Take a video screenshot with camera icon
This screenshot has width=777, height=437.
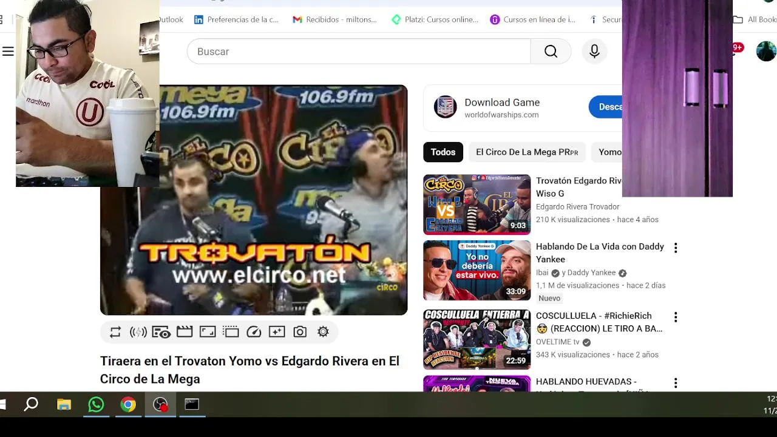[x=300, y=332]
